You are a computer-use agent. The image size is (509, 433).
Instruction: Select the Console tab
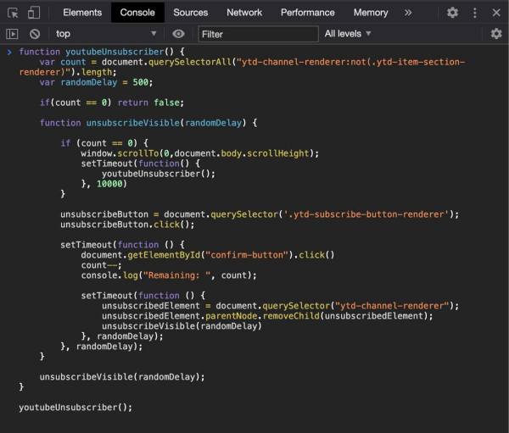pos(137,13)
